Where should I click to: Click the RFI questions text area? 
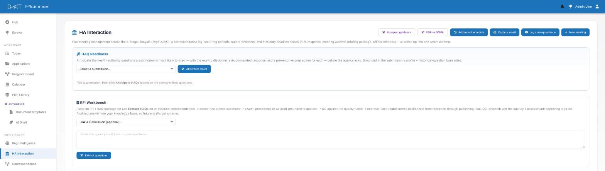tap(331, 139)
